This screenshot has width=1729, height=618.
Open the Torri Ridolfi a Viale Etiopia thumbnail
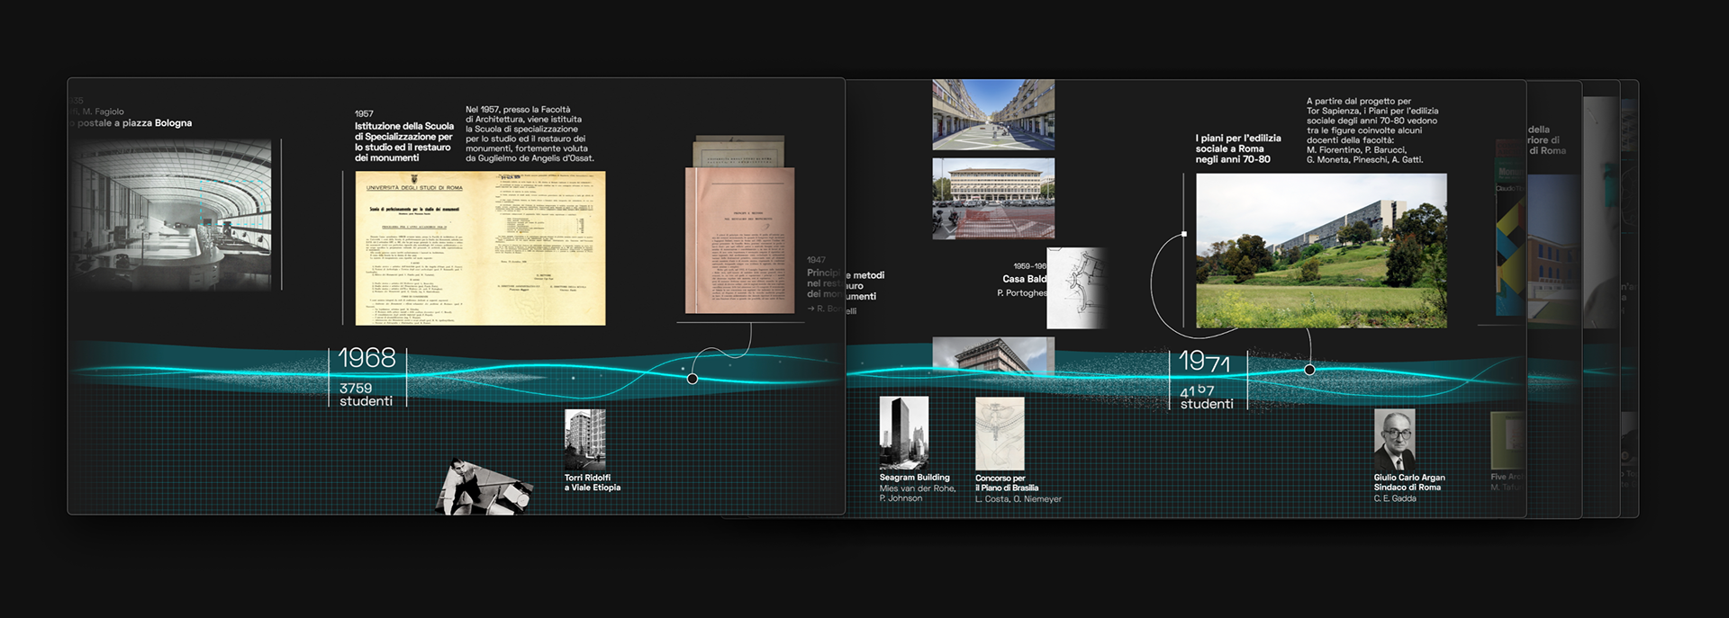coord(585,439)
